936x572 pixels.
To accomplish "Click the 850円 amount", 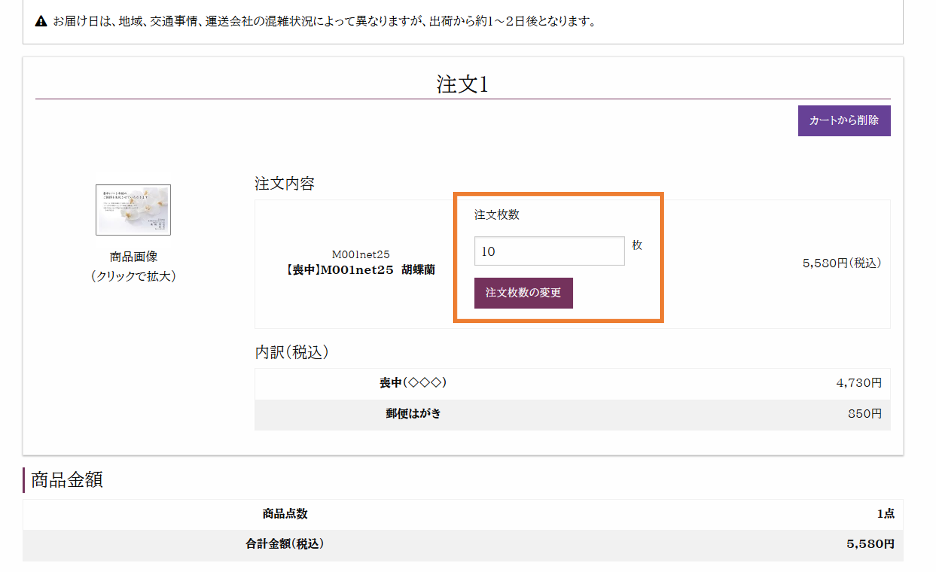I will point(865,414).
